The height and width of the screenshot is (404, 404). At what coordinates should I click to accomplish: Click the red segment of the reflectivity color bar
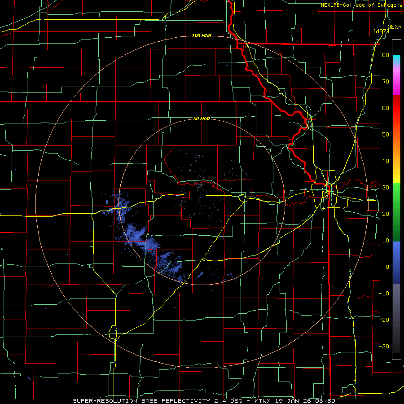[396, 109]
